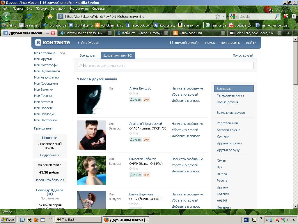The height and width of the screenshot is (224, 298).
Task: Click the page scrollbar up arrow
Action: [296, 39]
